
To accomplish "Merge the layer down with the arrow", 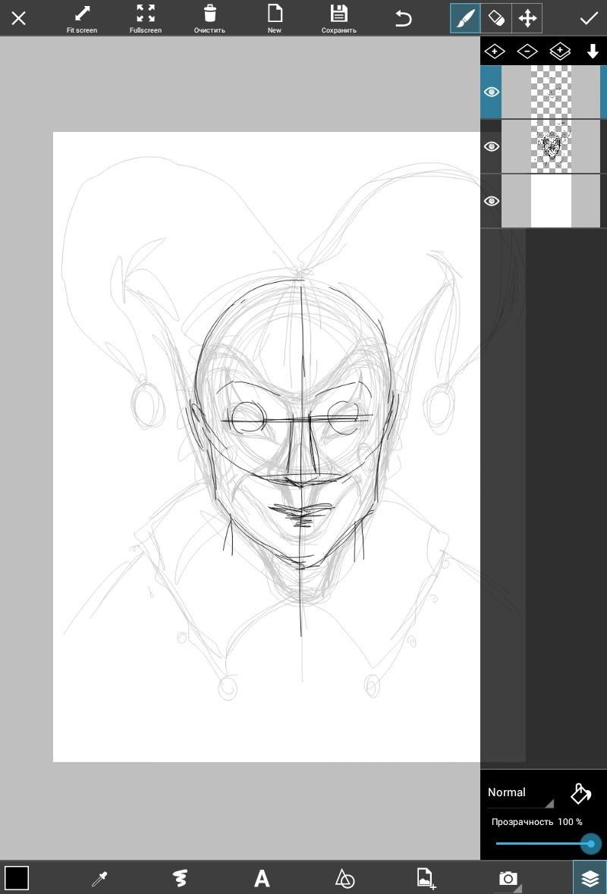I will pyautogui.click(x=592, y=52).
